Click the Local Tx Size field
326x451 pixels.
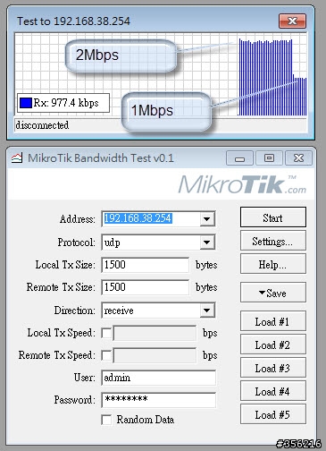146,265
